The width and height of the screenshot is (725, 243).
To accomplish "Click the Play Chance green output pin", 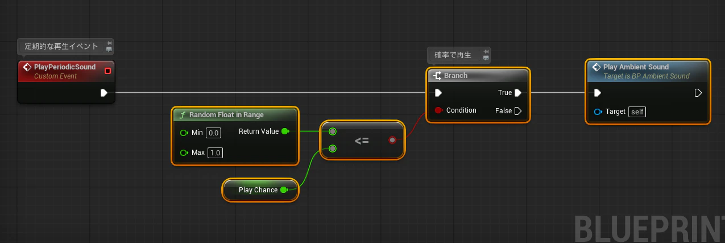I will click(x=284, y=190).
